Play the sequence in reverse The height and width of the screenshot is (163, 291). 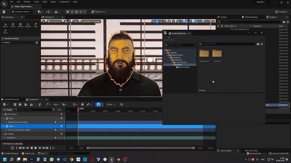click(x=31, y=148)
